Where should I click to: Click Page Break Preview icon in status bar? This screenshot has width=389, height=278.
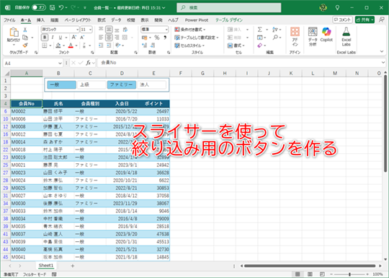(322, 274)
